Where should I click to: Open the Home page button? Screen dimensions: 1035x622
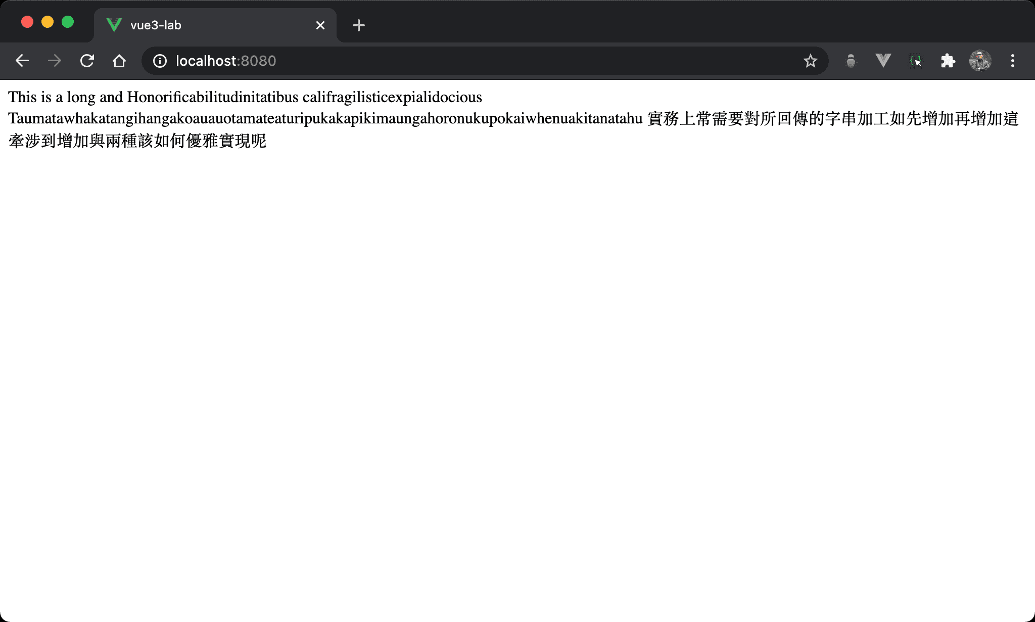[119, 61]
